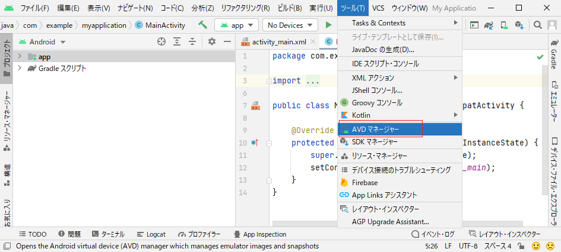Click myapplication breadcrumb segment

104,25
